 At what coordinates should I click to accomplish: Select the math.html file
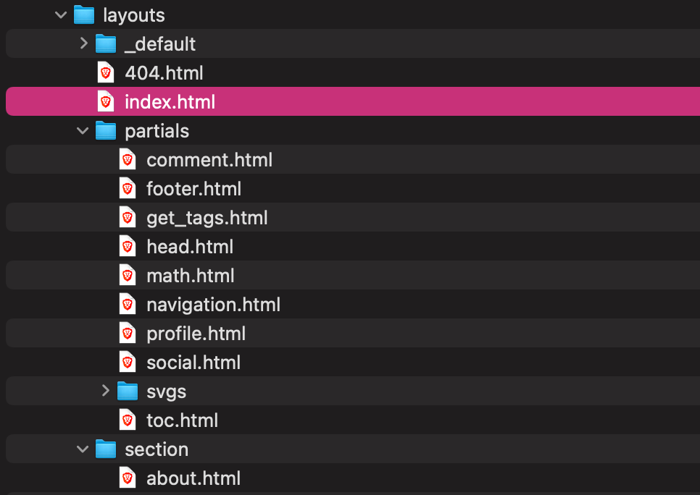[x=190, y=275]
